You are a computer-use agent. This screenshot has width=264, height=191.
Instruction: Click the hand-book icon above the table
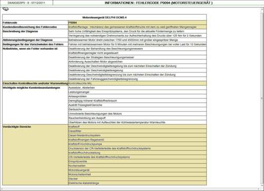5,9
